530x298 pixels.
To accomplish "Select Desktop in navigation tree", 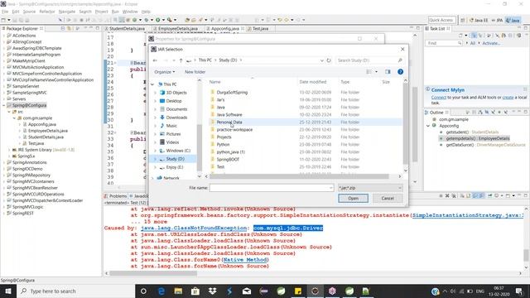I will (x=174, y=101).
